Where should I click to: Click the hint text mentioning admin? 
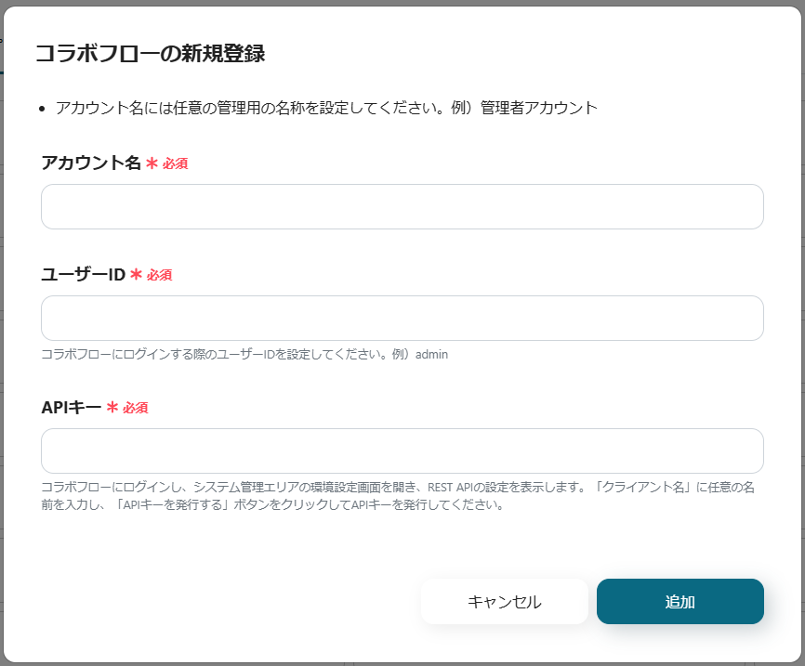(x=244, y=354)
